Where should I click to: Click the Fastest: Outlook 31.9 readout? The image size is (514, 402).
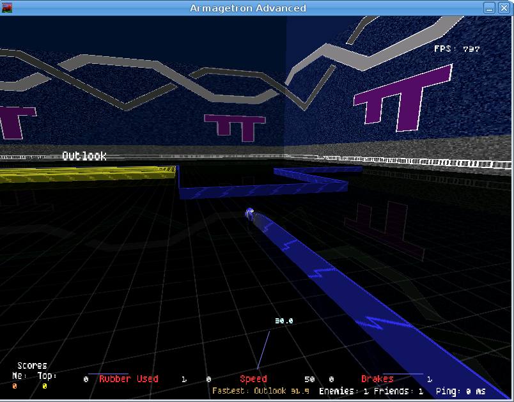coord(261,390)
